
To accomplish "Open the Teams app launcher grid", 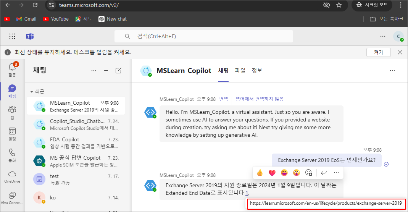I will pyautogui.click(x=12, y=36).
